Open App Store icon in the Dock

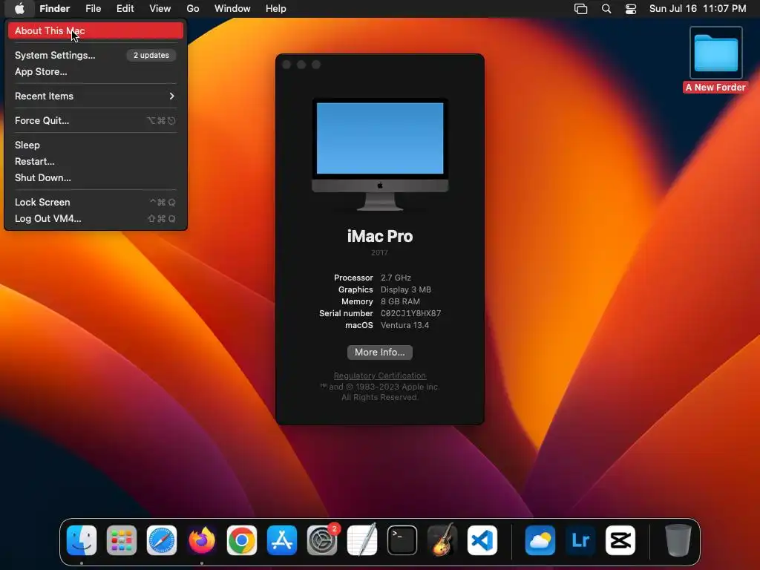(281, 540)
